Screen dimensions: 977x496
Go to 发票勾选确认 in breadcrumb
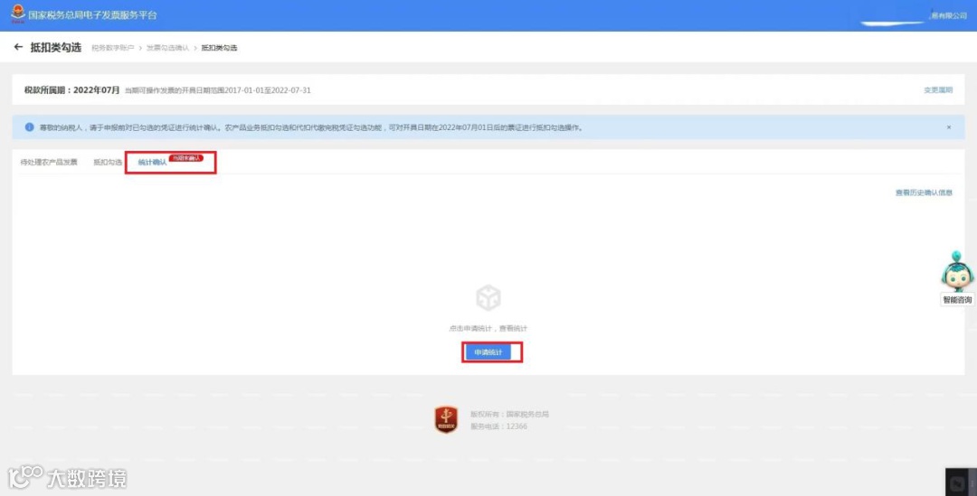coord(167,48)
